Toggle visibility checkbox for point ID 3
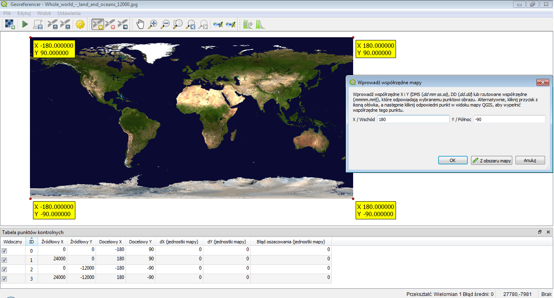This screenshot has width=554, height=298. (x=4, y=279)
